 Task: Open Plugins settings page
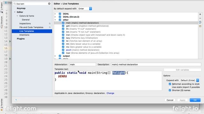21,39
